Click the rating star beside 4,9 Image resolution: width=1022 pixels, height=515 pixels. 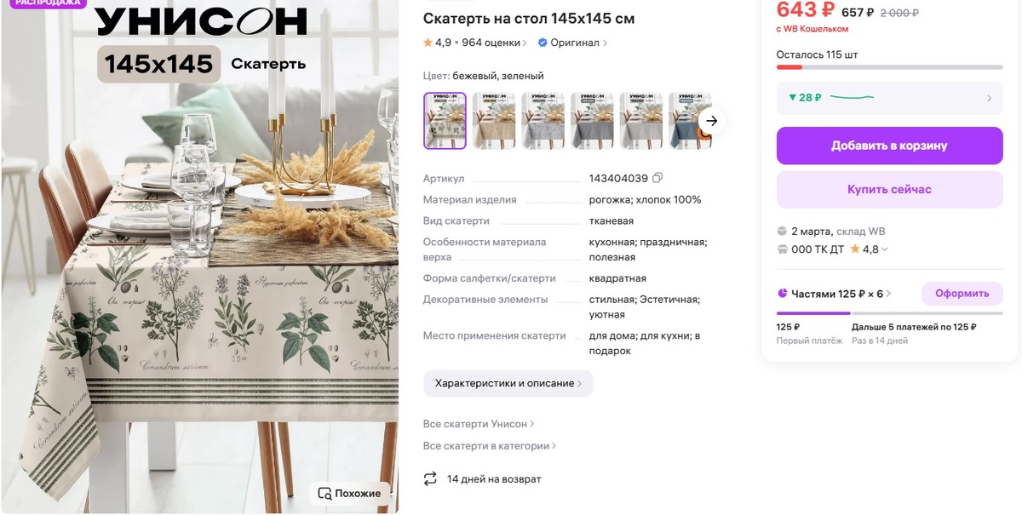428,43
